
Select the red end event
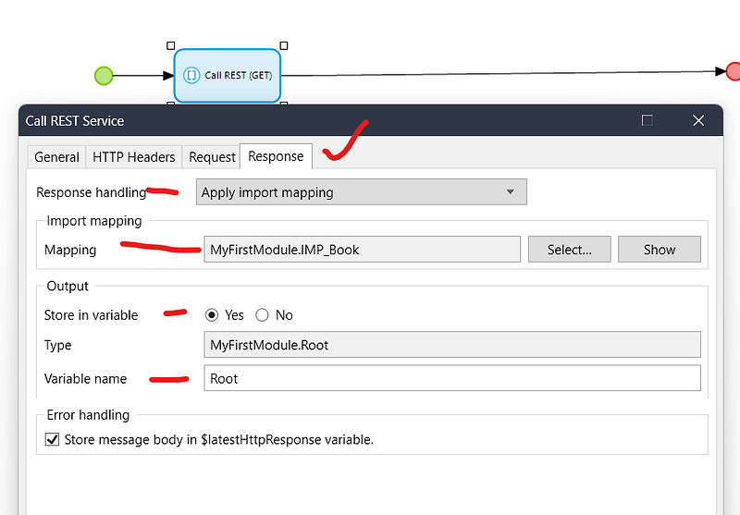733,71
